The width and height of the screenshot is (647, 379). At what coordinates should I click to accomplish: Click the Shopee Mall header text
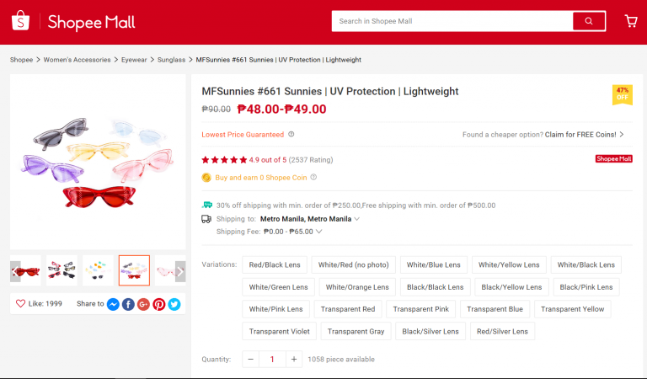pos(91,22)
